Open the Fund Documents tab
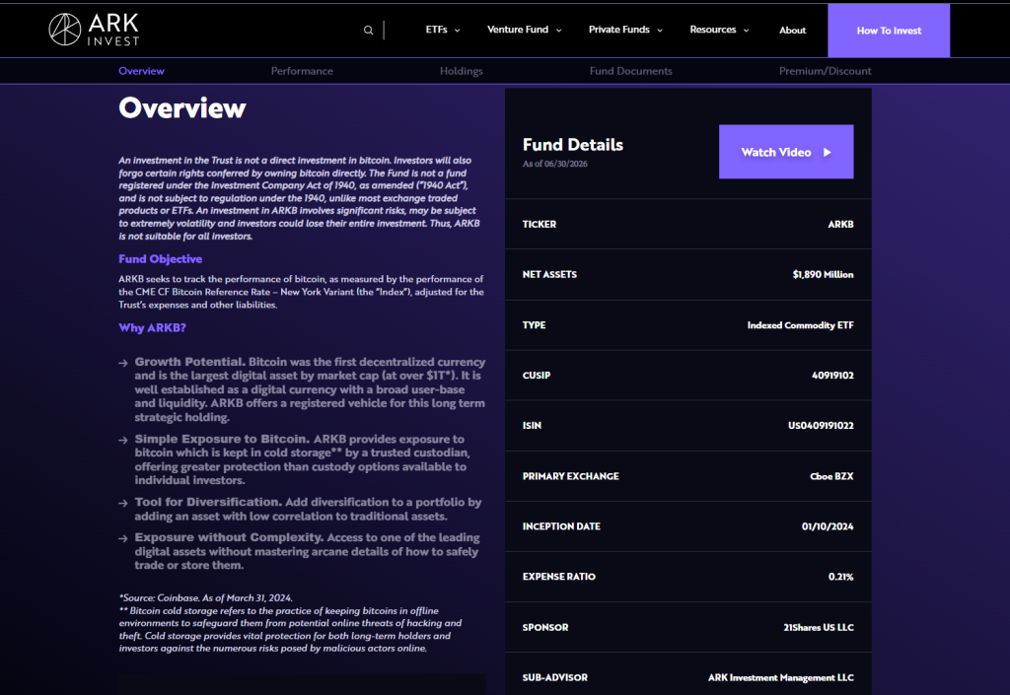Viewport: 1010px width, 695px height. coord(630,71)
